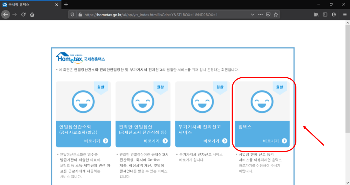Click 원활 badge on 편리한 연말정산 card
Viewport: 350px width, 185px height.
tap(161, 87)
